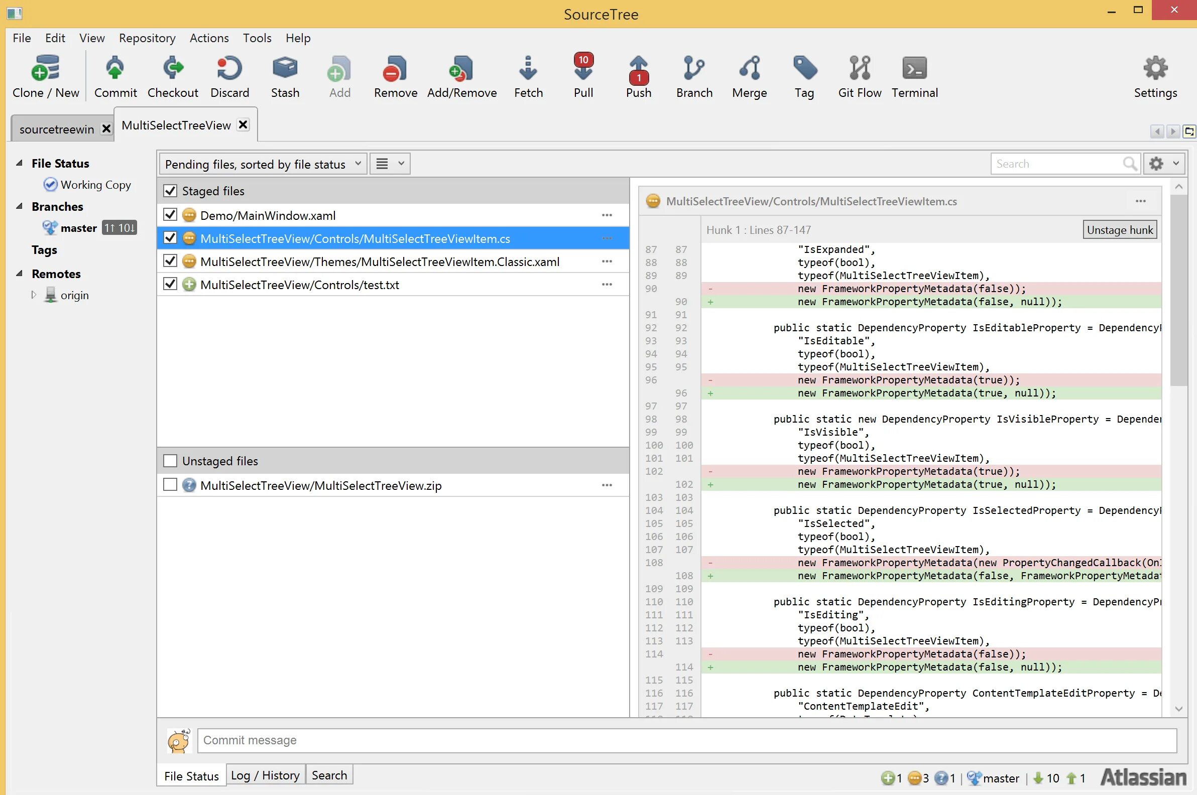Expand the origin remote node
This screenshot has height=795, width=1197.
[x=34, y=295]
